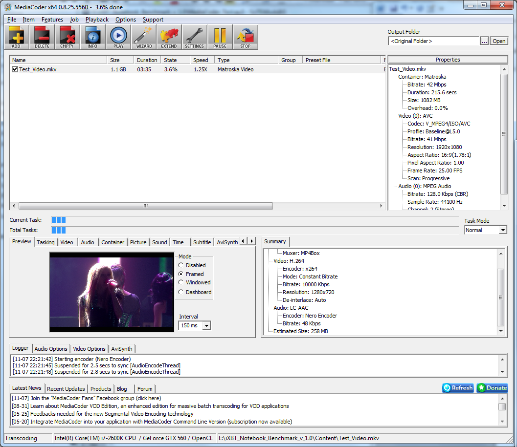Click the MediaCoder VOD Edition news item

pyautogui.click(x=150, y=406)
